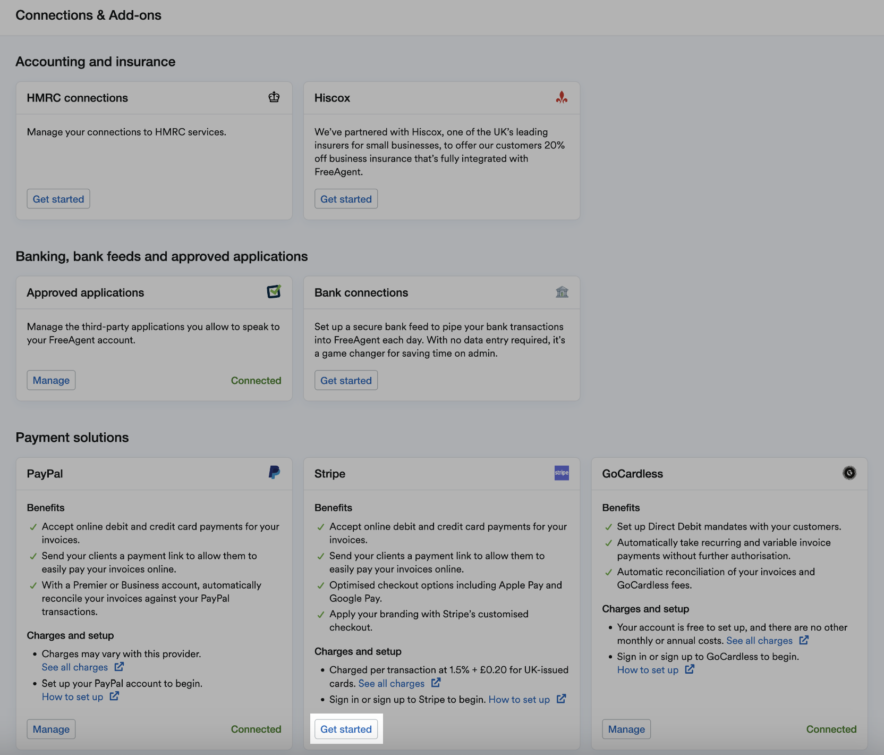Open GoCardless How to set up link
This screenshot has width=884, height=755.
(648, 670)
